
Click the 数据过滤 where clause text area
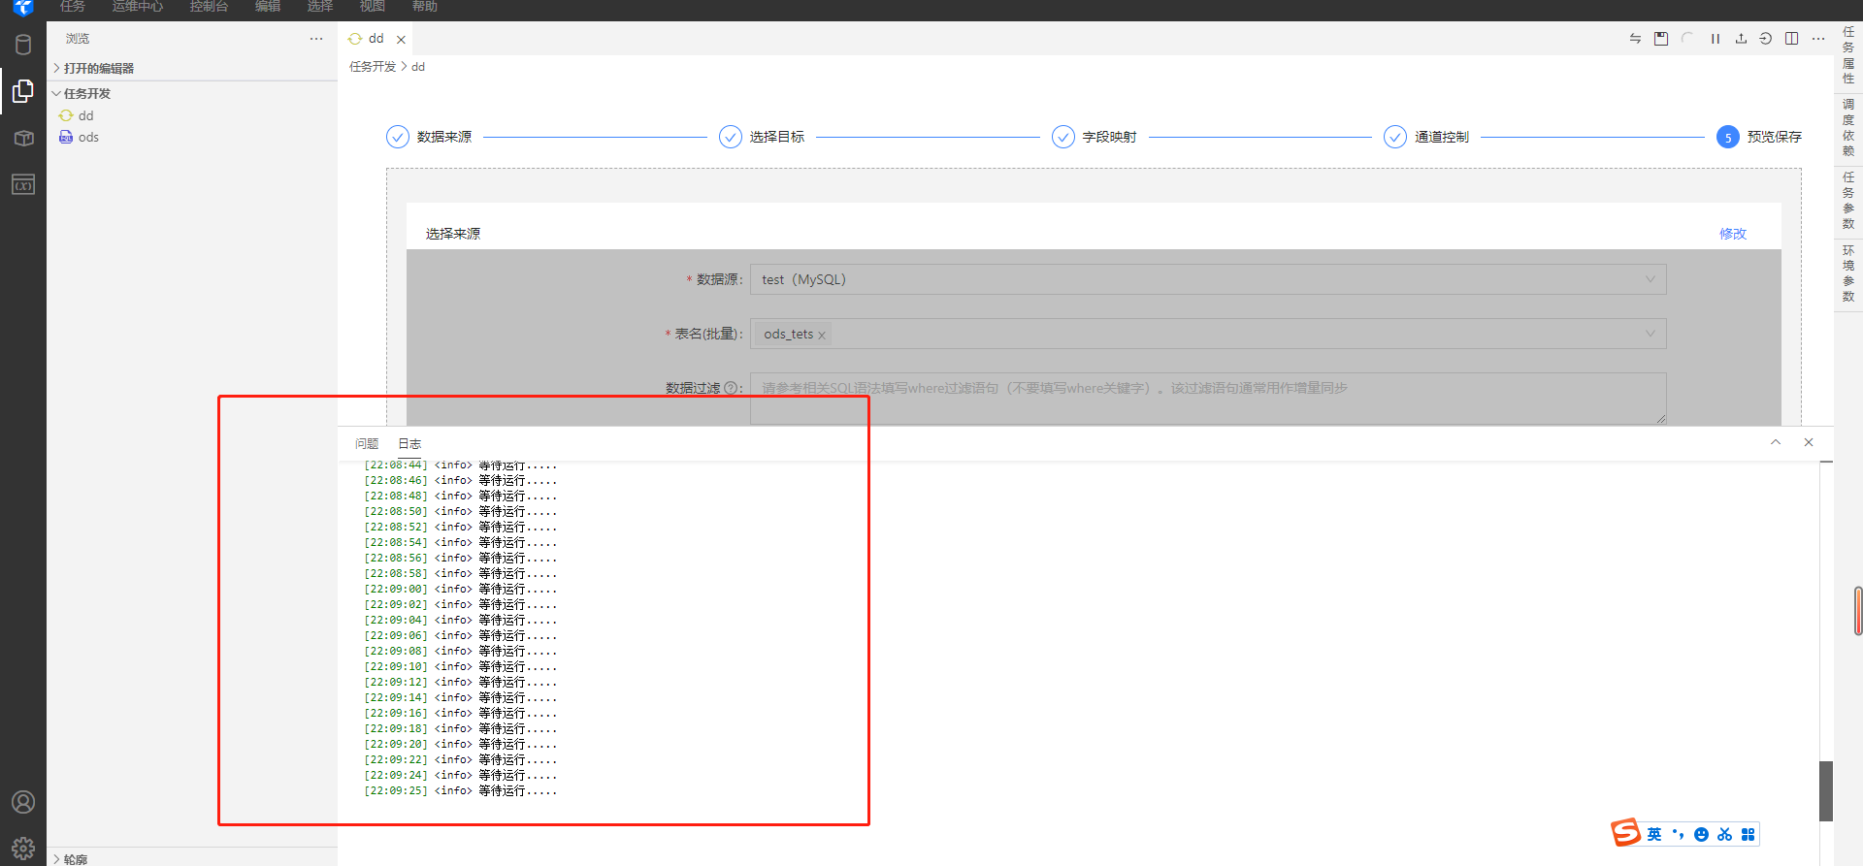point(1208,399)
